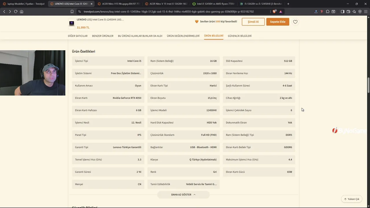The image size is (370, 208).
Task: Click the Maksimum İşlemci Hızı 4.4 row
Action: point(259,159)
